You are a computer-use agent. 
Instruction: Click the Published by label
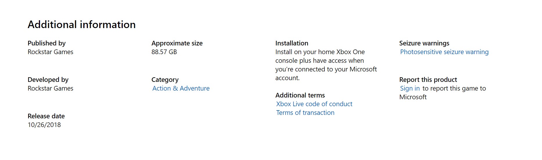46,43
